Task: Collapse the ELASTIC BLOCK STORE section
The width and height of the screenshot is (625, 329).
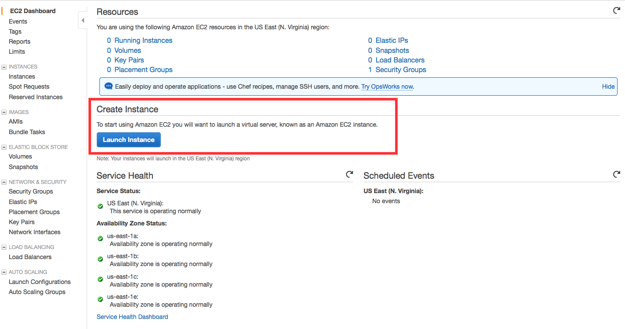Action: [4, 147]
